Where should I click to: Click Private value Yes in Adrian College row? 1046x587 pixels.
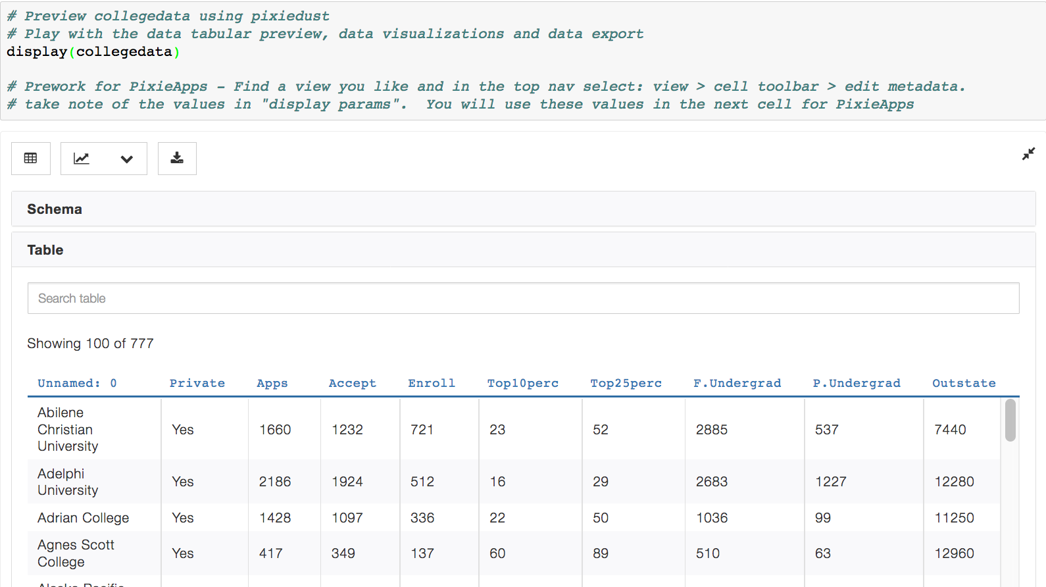[x=183, y=518]
